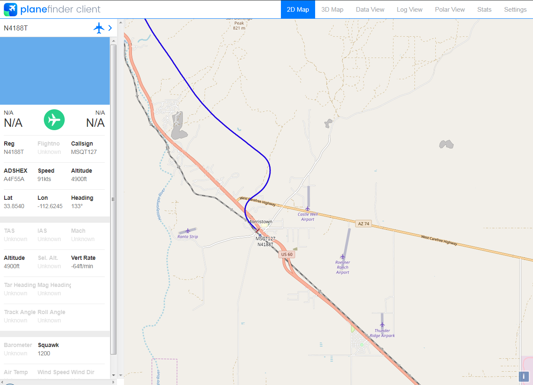Screen dimensions: 533x385
Task: Click the Roesner Ranch Airport label
Action: click(343, 267)
